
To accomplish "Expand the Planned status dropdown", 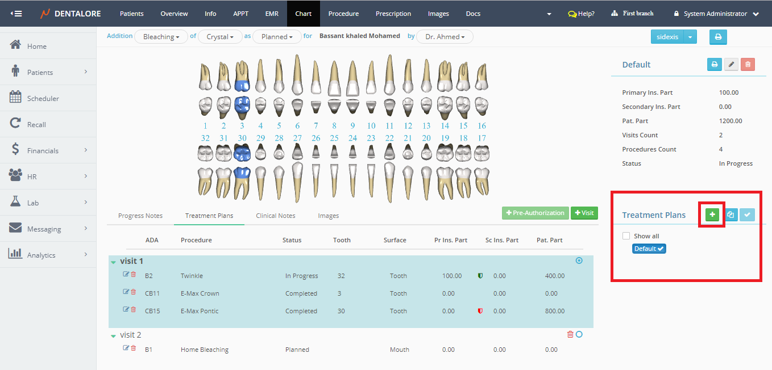I will tap(277, 37).
